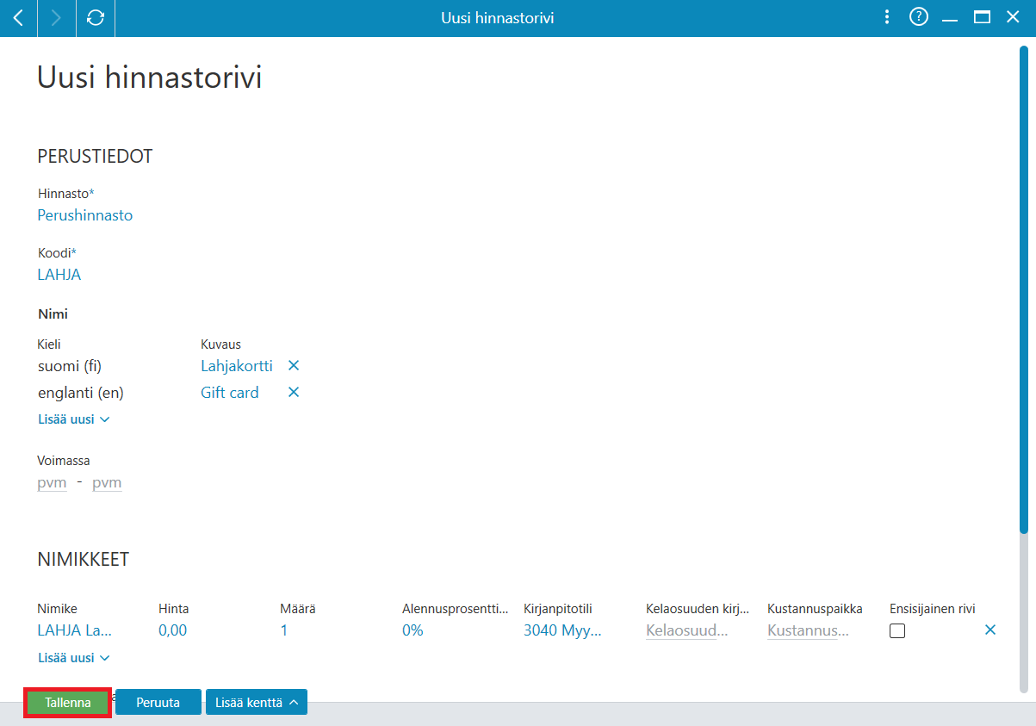Maximize the window with the square icon

coord(982,17)
